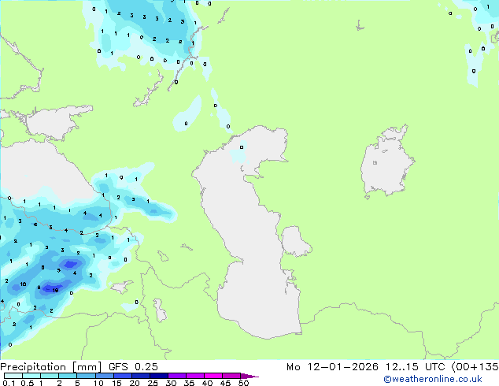
Task: Pick the 45–50 mm legend color box
Action: 231,376
